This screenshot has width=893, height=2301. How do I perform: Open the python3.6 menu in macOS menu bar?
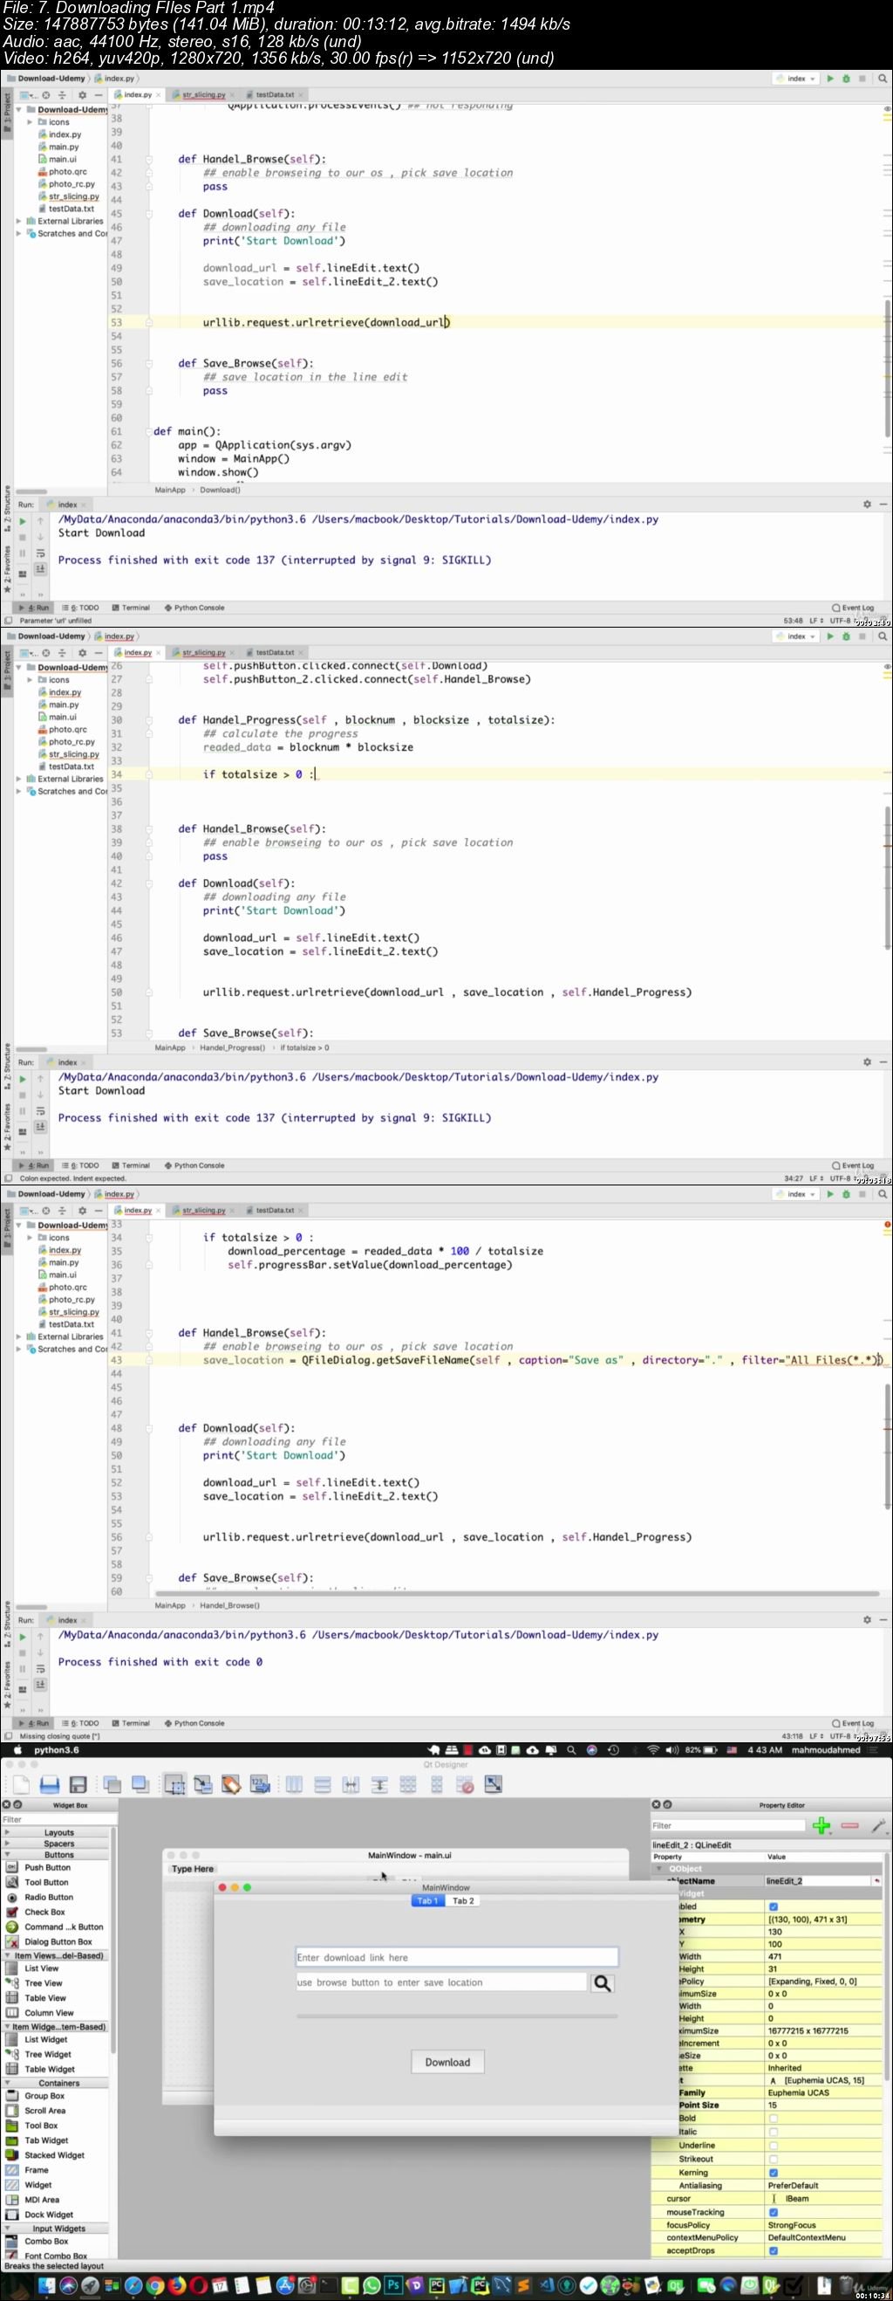click(x=56, y=1750)
